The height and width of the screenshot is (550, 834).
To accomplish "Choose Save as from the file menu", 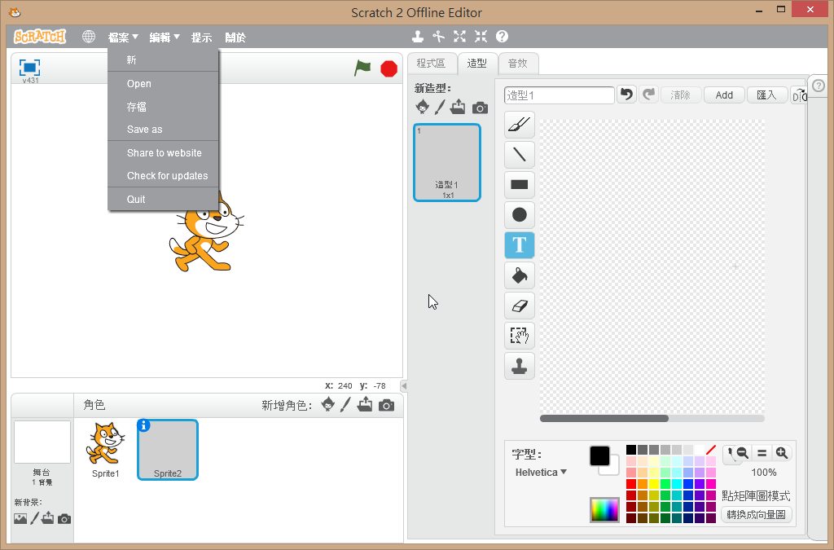I will 163,130.
